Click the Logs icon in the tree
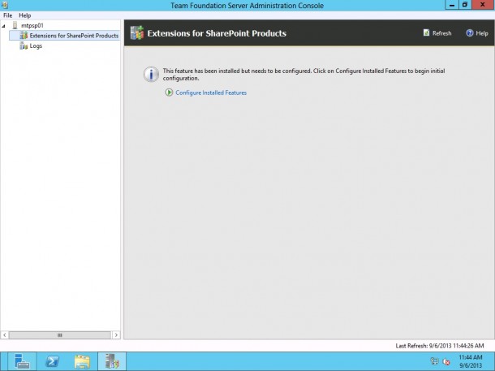Screen dimensions: 495x371 (x=24, y=46)
